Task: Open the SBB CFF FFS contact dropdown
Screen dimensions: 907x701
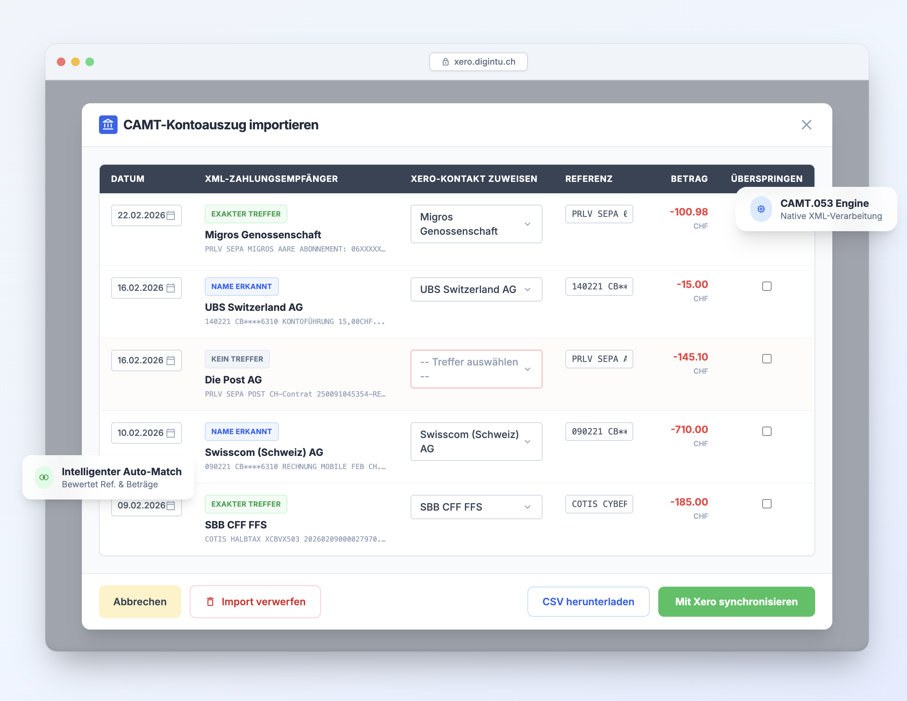Action: (x=476, y=507)
